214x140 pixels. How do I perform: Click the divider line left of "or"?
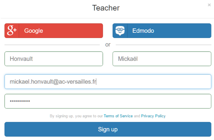51,45
